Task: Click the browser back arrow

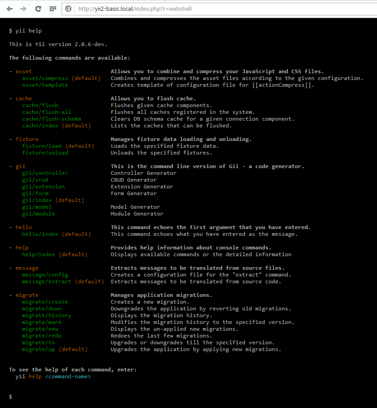Action: [x=10, y=9]
